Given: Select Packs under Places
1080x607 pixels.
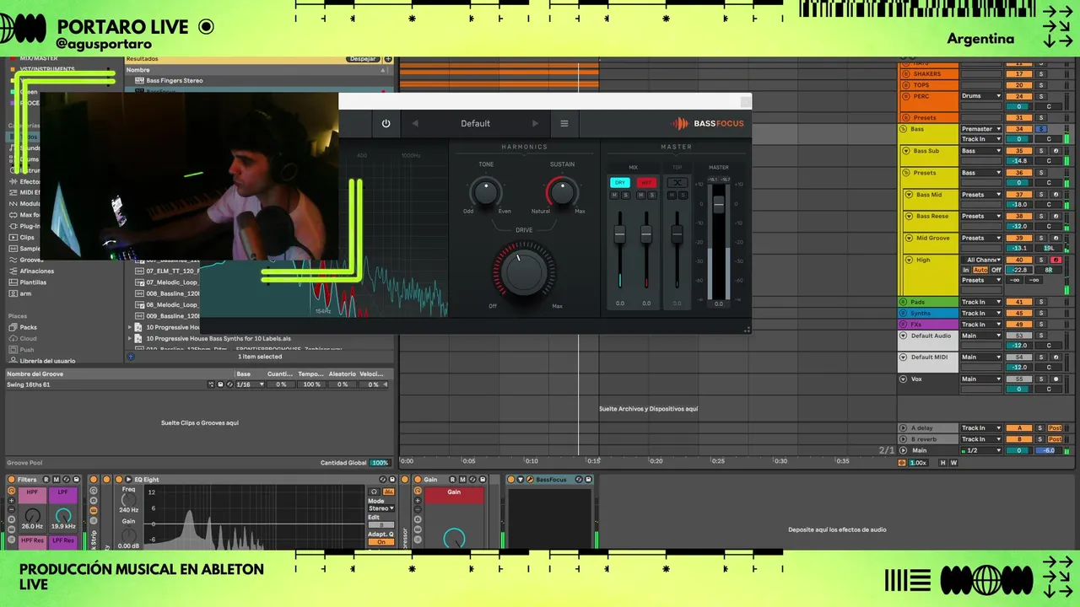Looking at the screenshot, I should click(29, 327).
